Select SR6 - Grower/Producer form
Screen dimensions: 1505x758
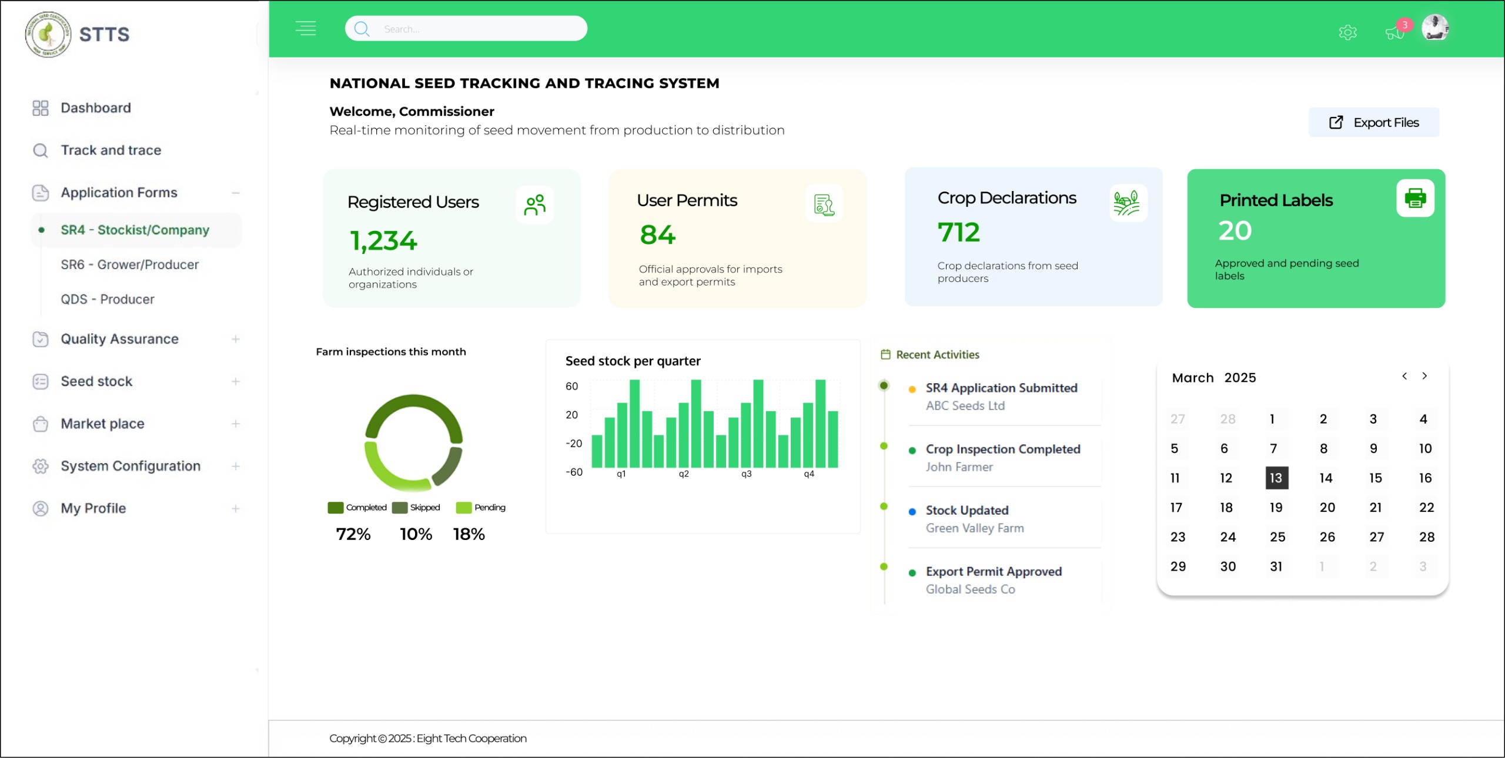pos(129,264)
